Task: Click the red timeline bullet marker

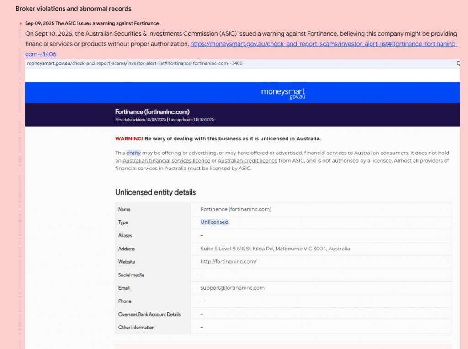Action: [x=21, y=24]
